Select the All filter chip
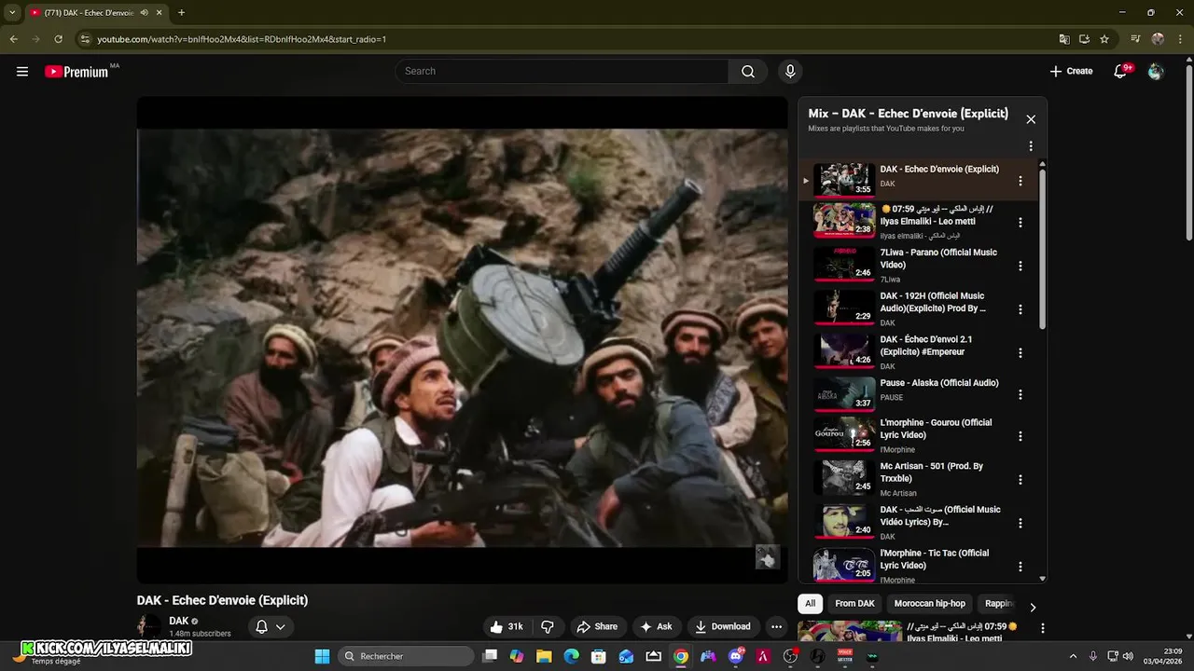 point(810,603)
